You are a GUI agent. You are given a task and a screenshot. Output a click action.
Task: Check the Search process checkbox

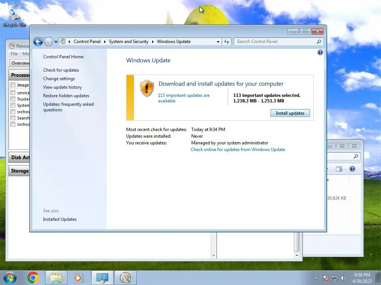[13, 118]
